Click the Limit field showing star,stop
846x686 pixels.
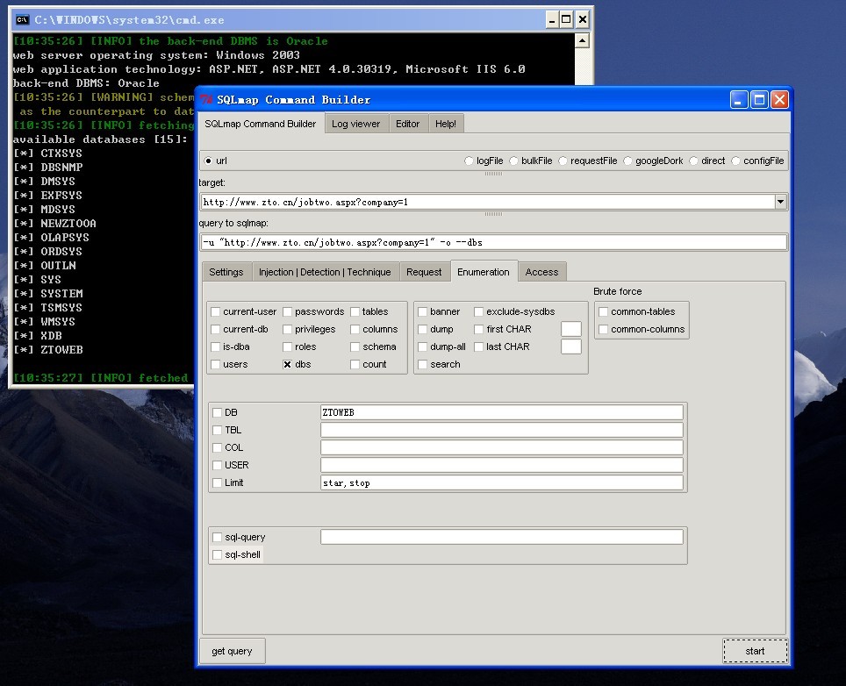[502, 482]
